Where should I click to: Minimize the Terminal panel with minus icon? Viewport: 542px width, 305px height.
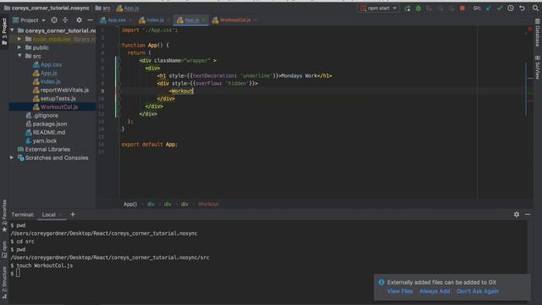[528, 214]
